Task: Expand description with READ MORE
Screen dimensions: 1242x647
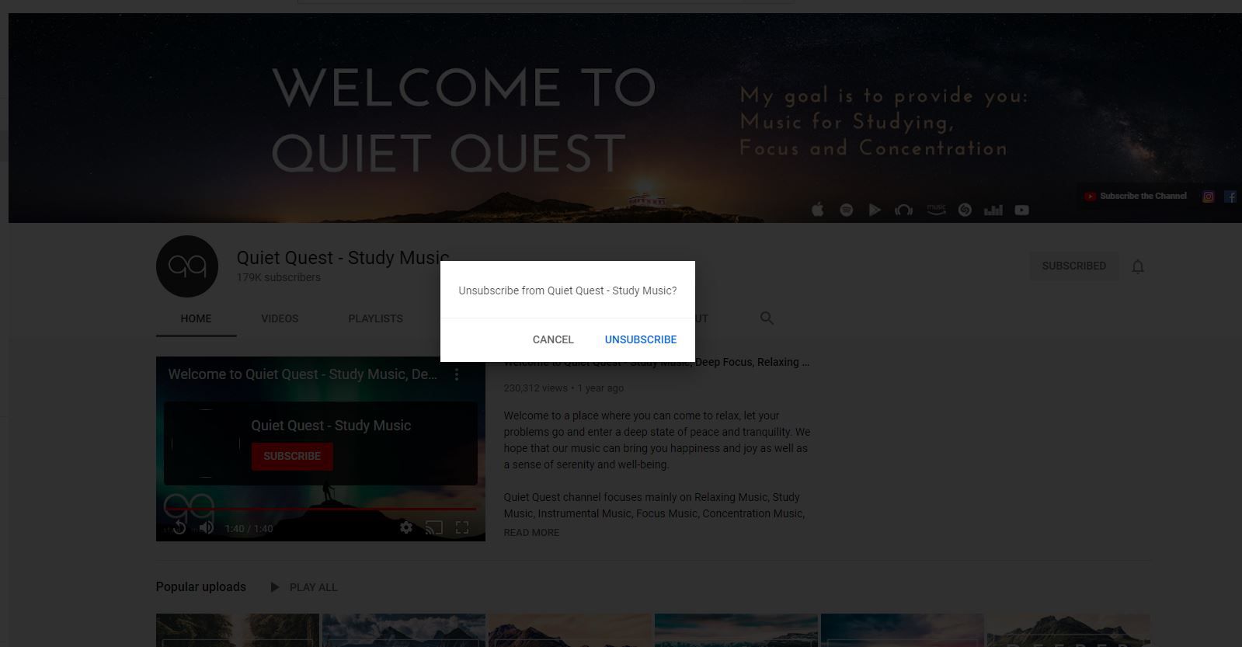Action: 531,532
